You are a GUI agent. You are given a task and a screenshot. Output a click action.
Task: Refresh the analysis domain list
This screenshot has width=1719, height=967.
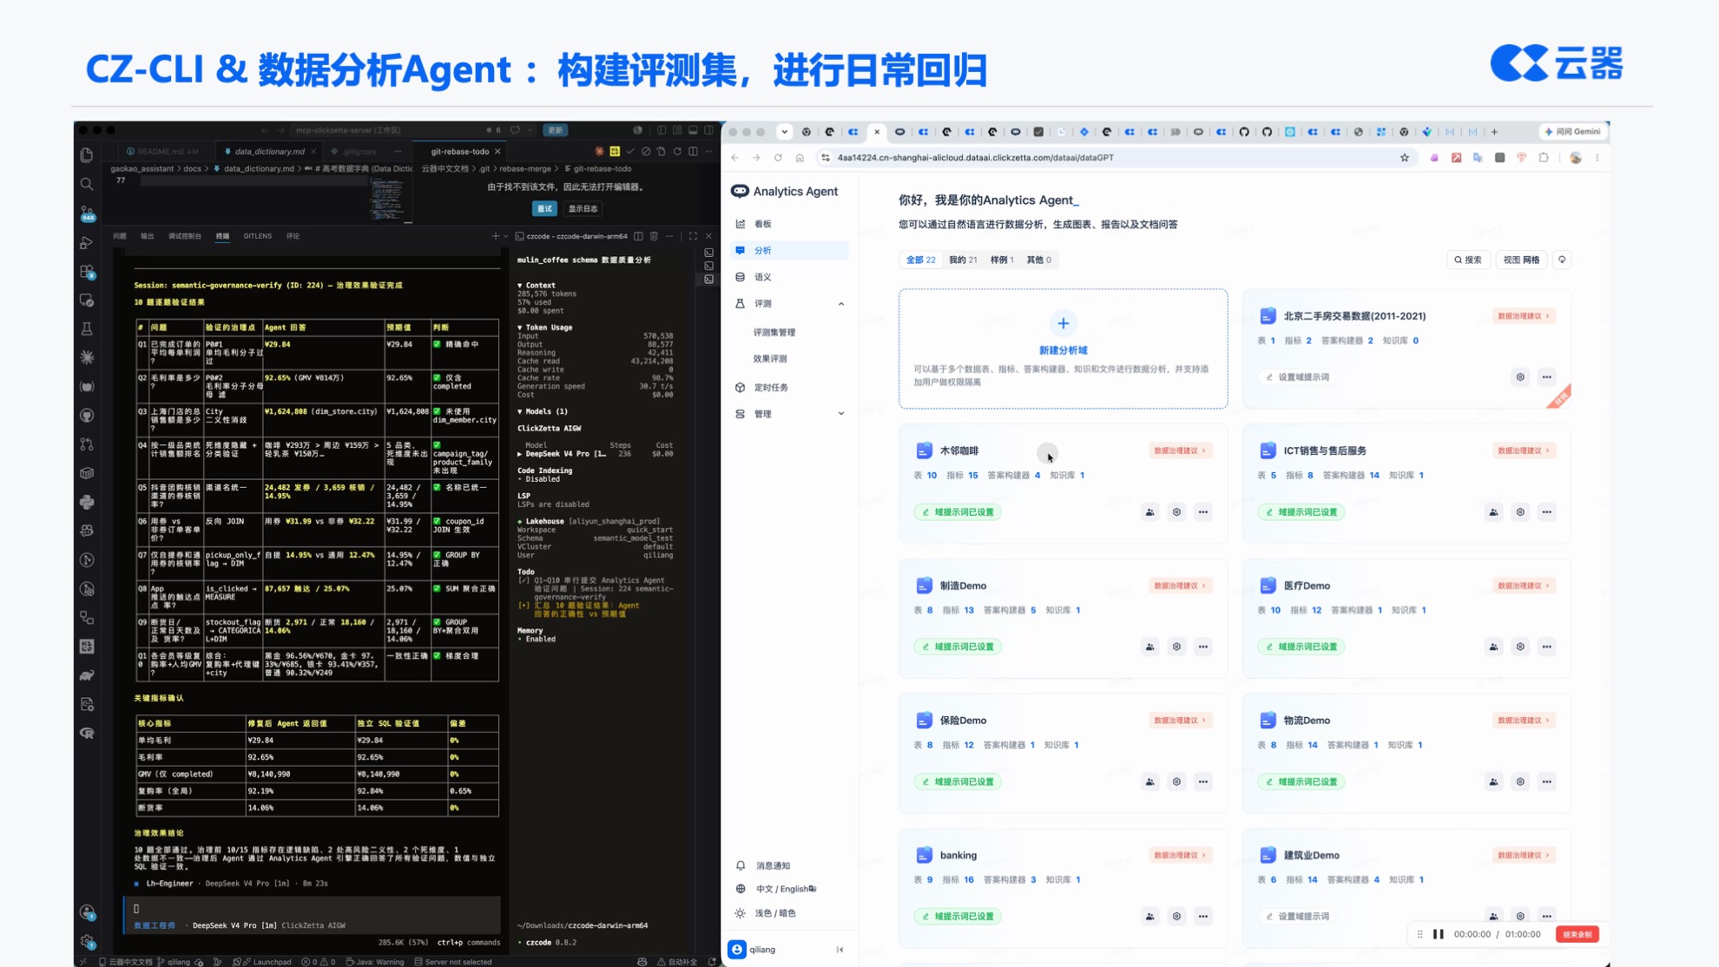1562,260
